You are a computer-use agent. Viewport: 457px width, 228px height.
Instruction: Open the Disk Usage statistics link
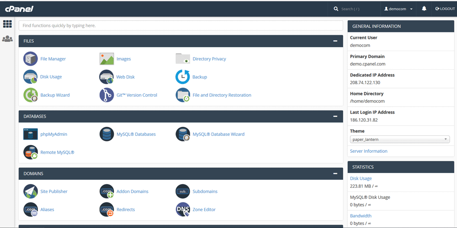coord(361,179)
